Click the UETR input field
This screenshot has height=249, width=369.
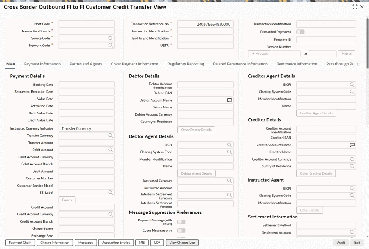(x=206, y=45)
